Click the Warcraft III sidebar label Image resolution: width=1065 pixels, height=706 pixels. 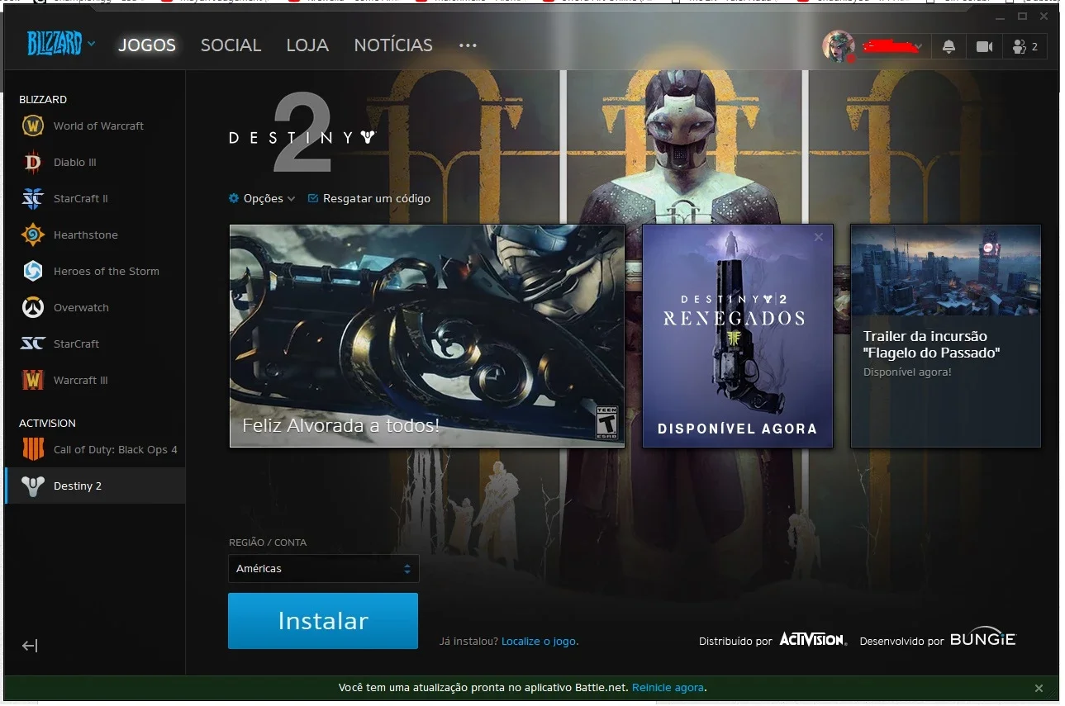[x=81, y=381]
